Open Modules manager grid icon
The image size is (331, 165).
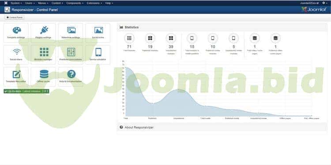[x=44, y=52]
